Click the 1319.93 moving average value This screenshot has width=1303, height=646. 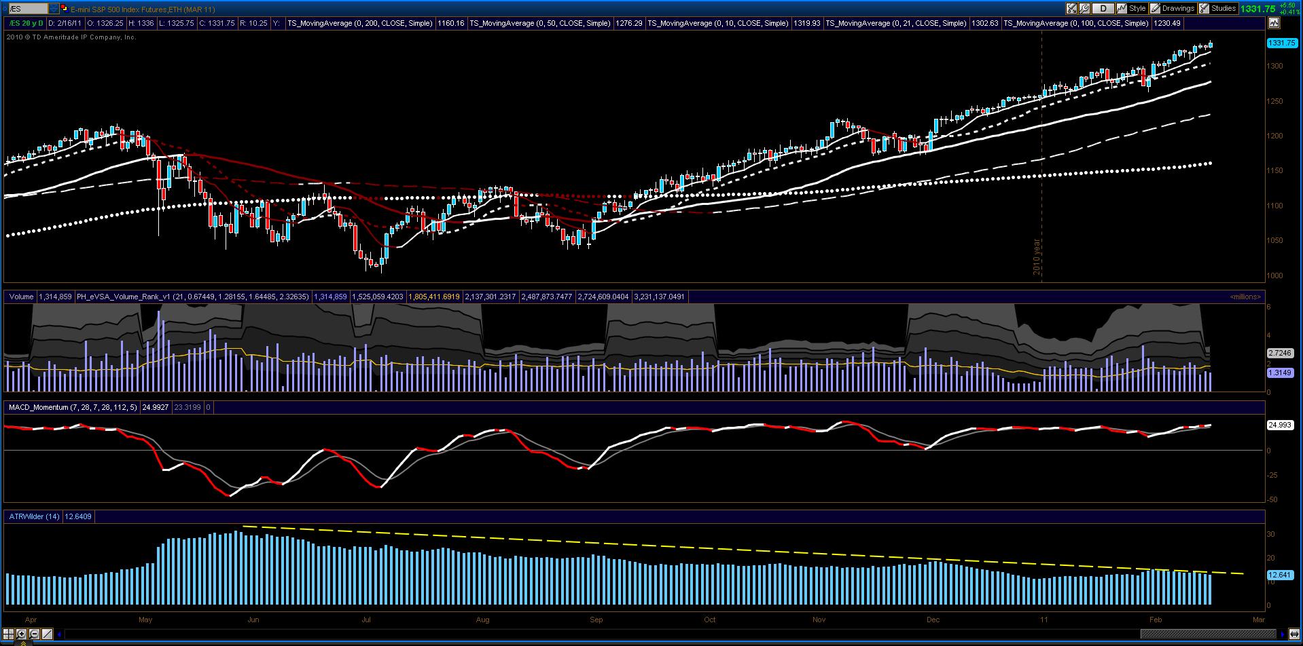coord(807,23)
